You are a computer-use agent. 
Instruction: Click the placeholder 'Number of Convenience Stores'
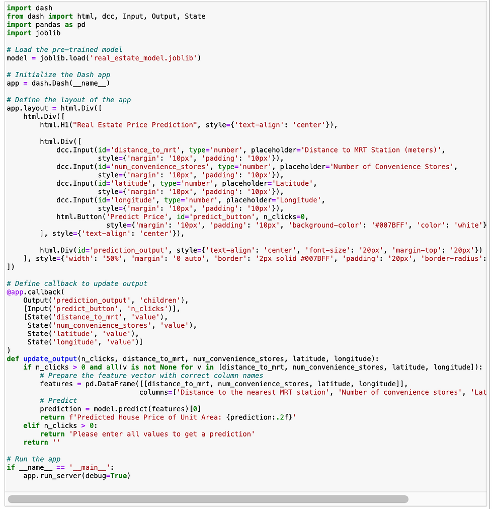(392, 167)
